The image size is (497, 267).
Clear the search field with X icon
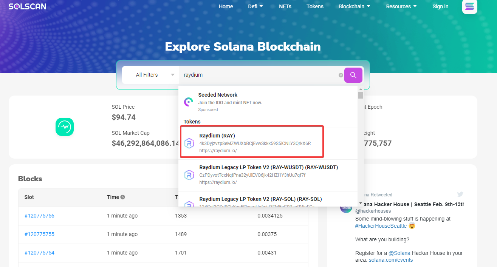pos(341,75)
